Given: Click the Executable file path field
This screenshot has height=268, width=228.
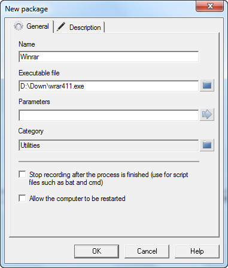Looking at the screenshot, I should pos(109,86).
